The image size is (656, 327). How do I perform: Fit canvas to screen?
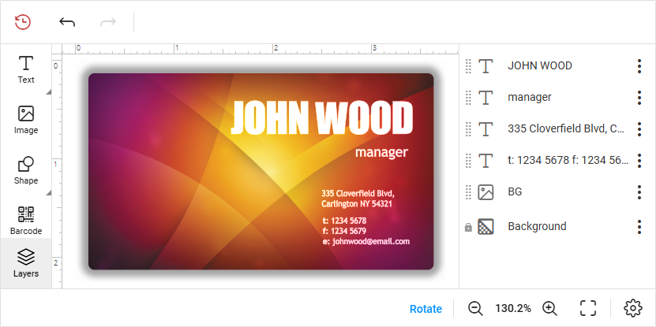coord(588,308)
